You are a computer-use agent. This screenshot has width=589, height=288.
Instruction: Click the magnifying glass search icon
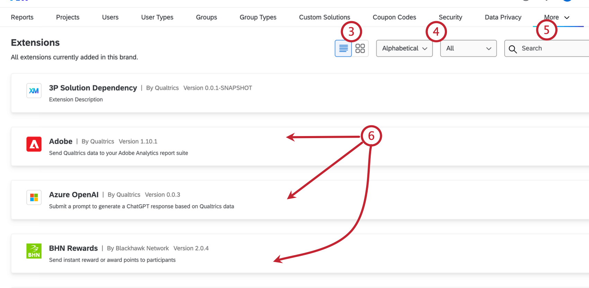click(513, 49)
